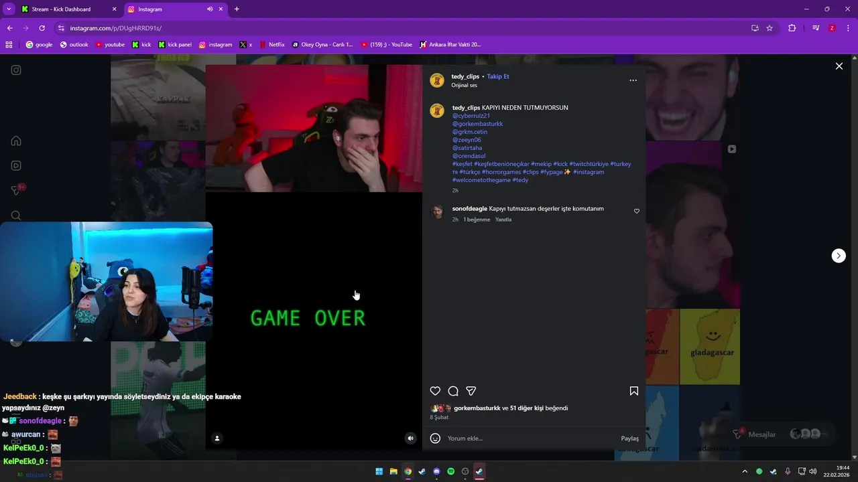858x482 pixels.
Task: Open the comment speech bubble icon
Action: 453,391
